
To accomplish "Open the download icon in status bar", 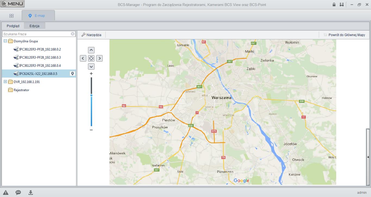I will click(x=31, y=193).
